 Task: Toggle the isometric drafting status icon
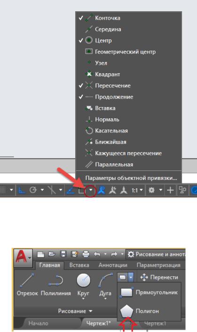coord(52,190)
